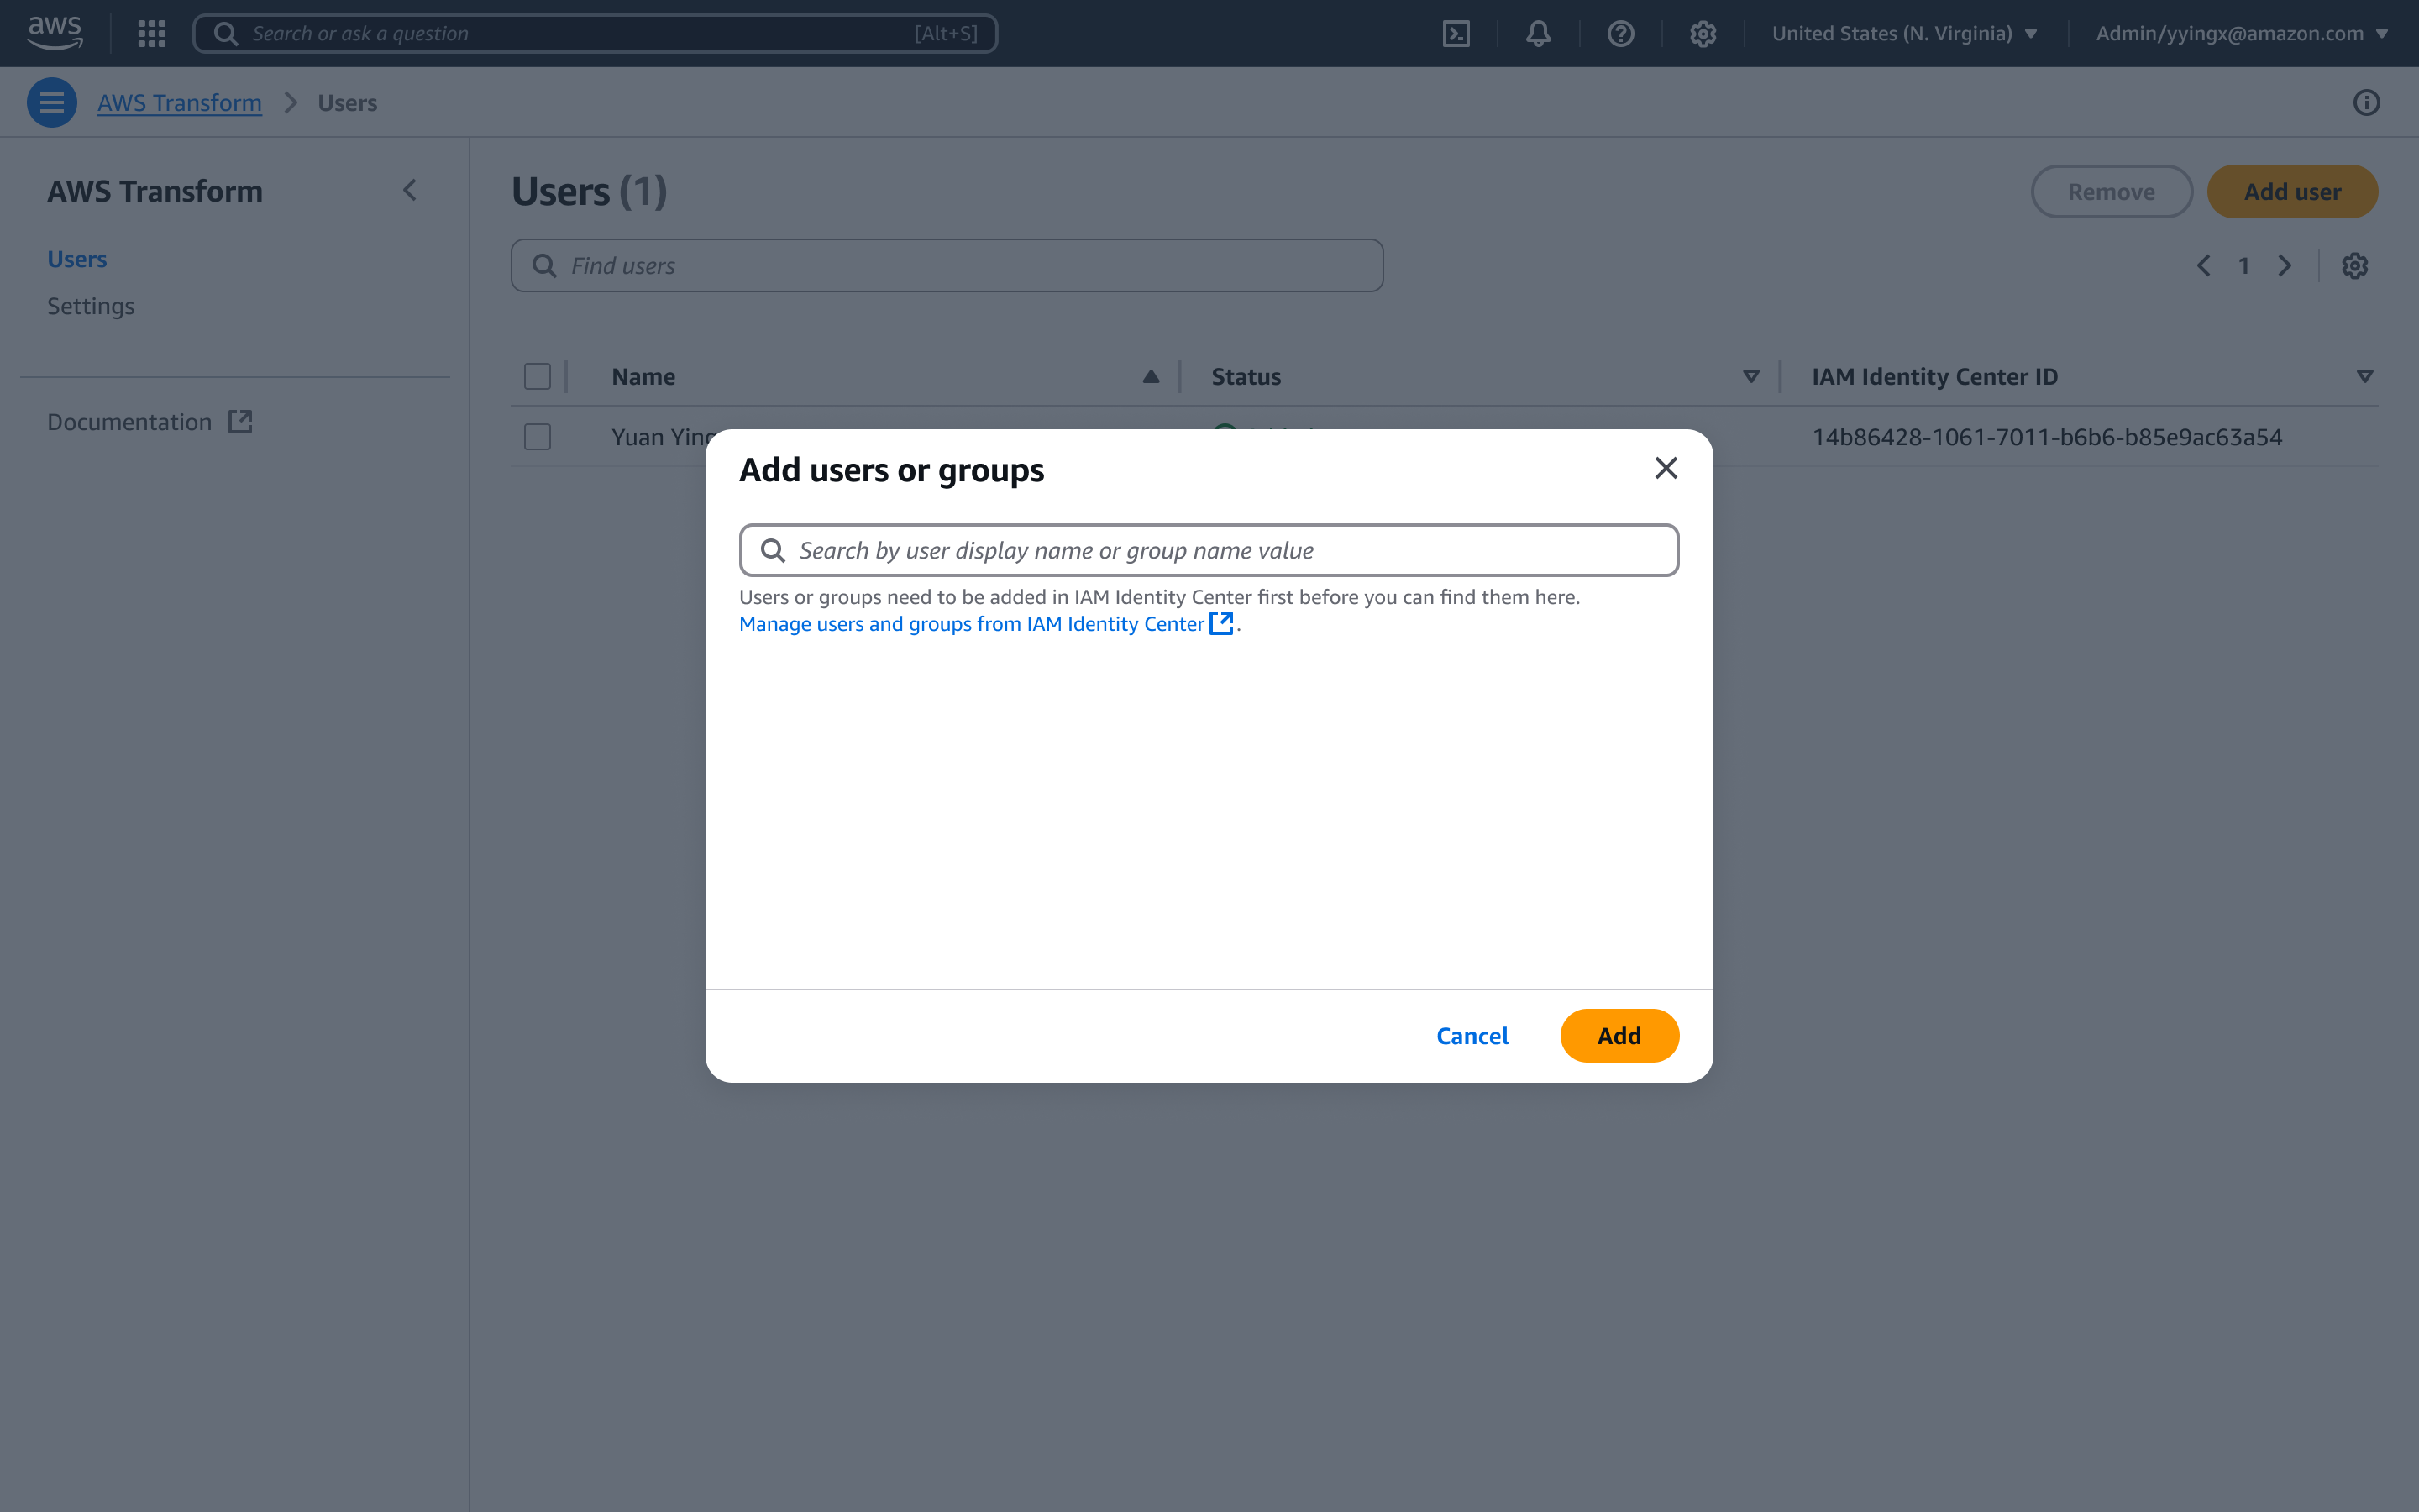Check the Yuan Ying row checkbox
This screenshot has width=2419, height=1512.
[538, 437]
